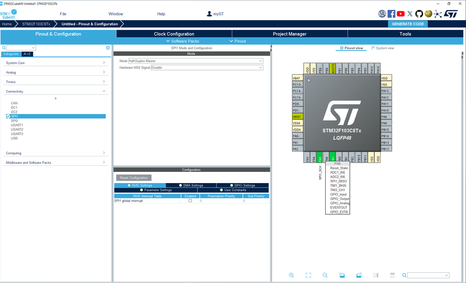Open the DMA Settings tab
Image resolution: width=466 pixels, height=283 pixels.
(x=191, y=185)
